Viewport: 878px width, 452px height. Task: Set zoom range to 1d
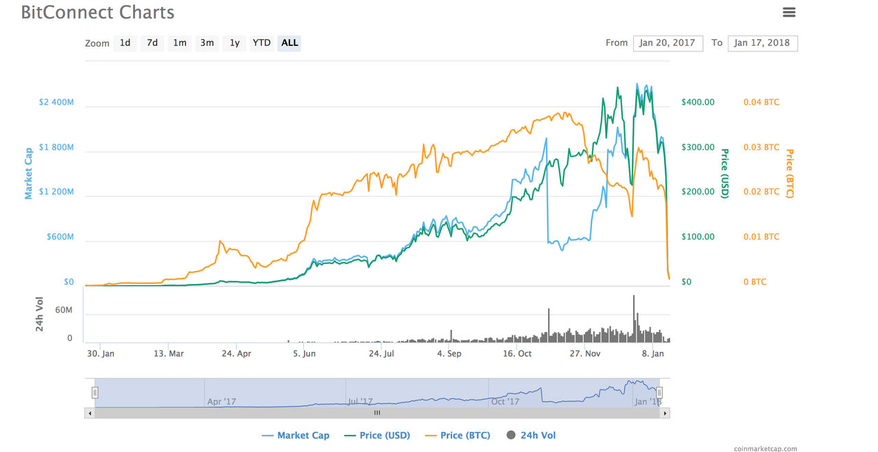[125, 43]
